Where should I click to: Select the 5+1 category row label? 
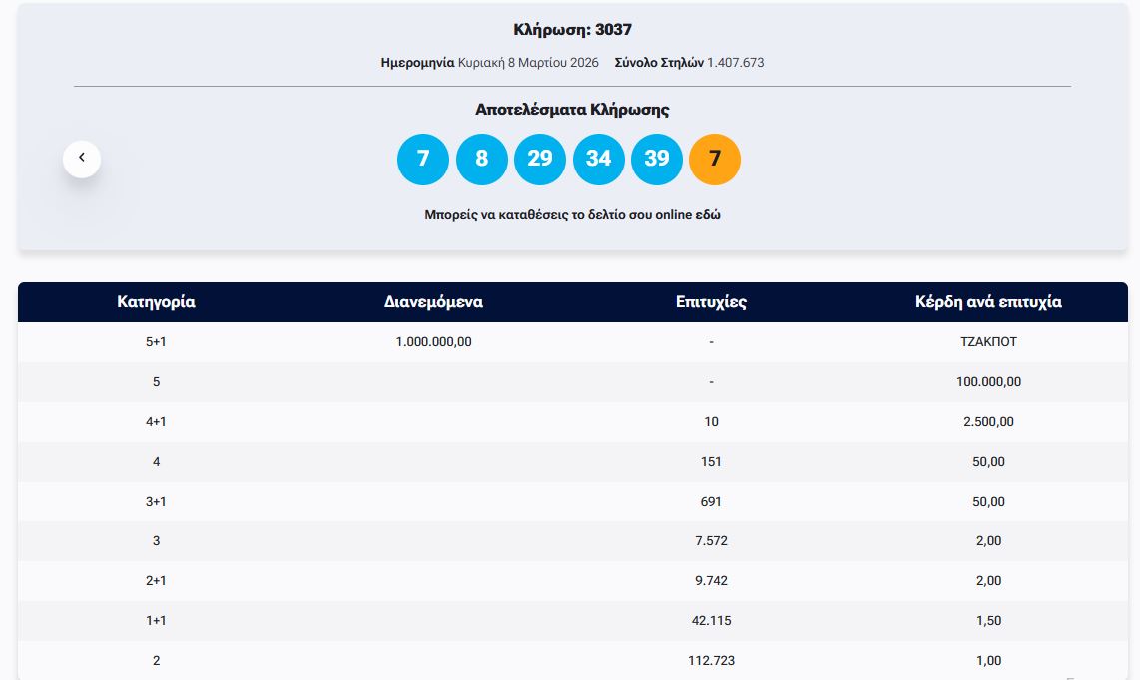coord(156,342)
